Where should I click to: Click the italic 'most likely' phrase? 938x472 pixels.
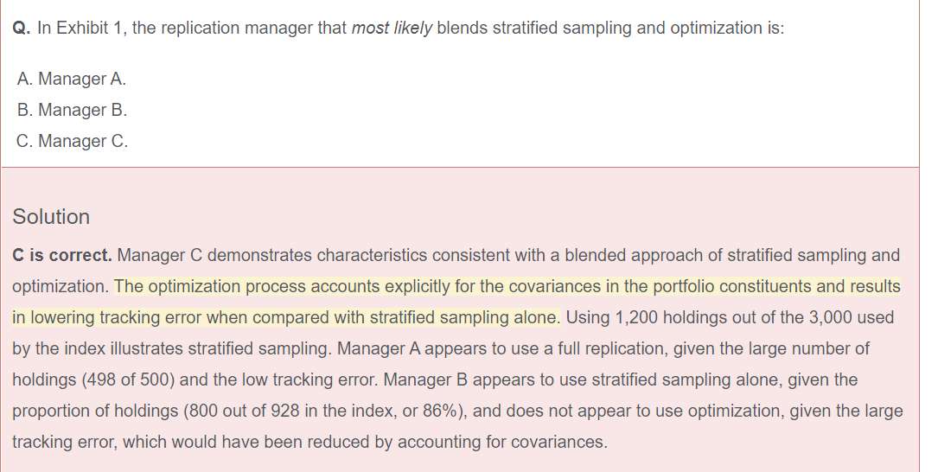click(x=392, y=29)
